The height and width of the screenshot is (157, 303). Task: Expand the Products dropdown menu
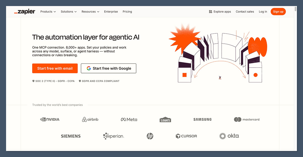pos(48,12)
